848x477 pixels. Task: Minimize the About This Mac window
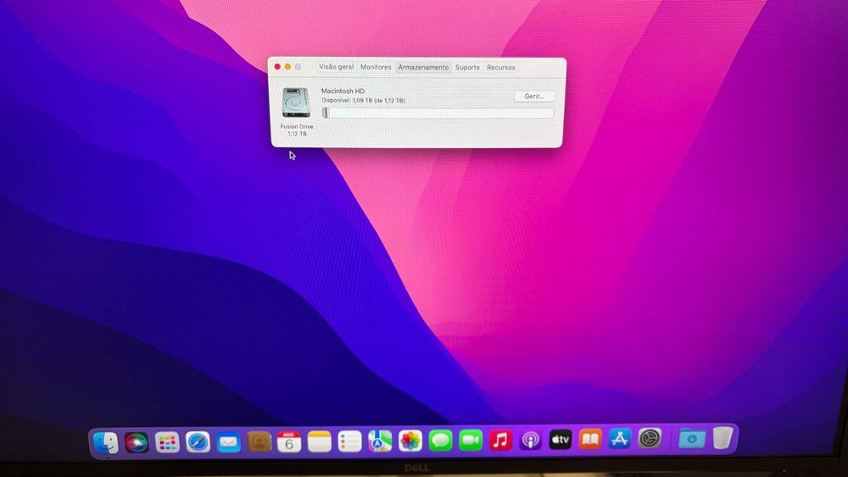pos(287,66)
